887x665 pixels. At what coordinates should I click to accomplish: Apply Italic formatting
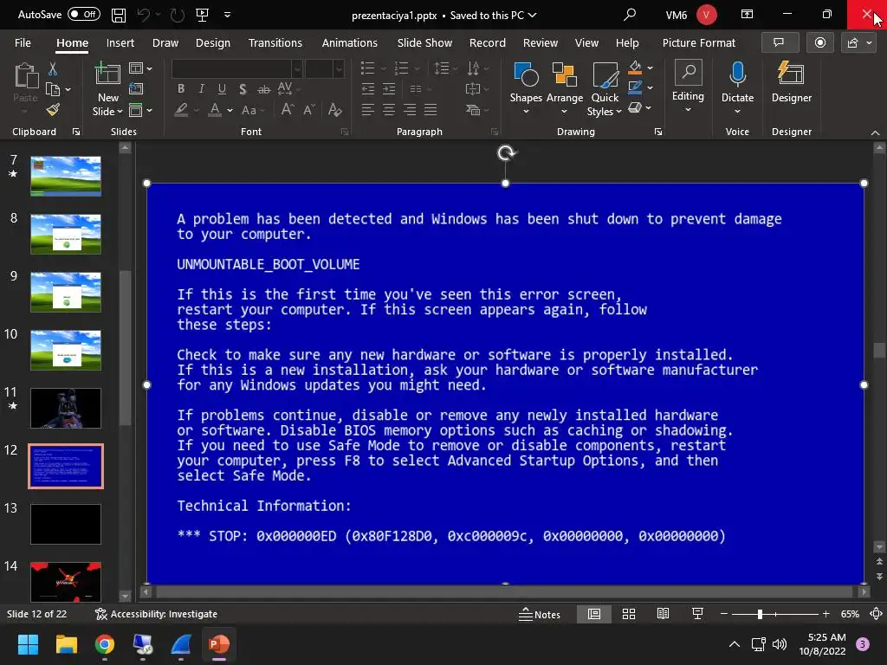[x=201, y=89]
